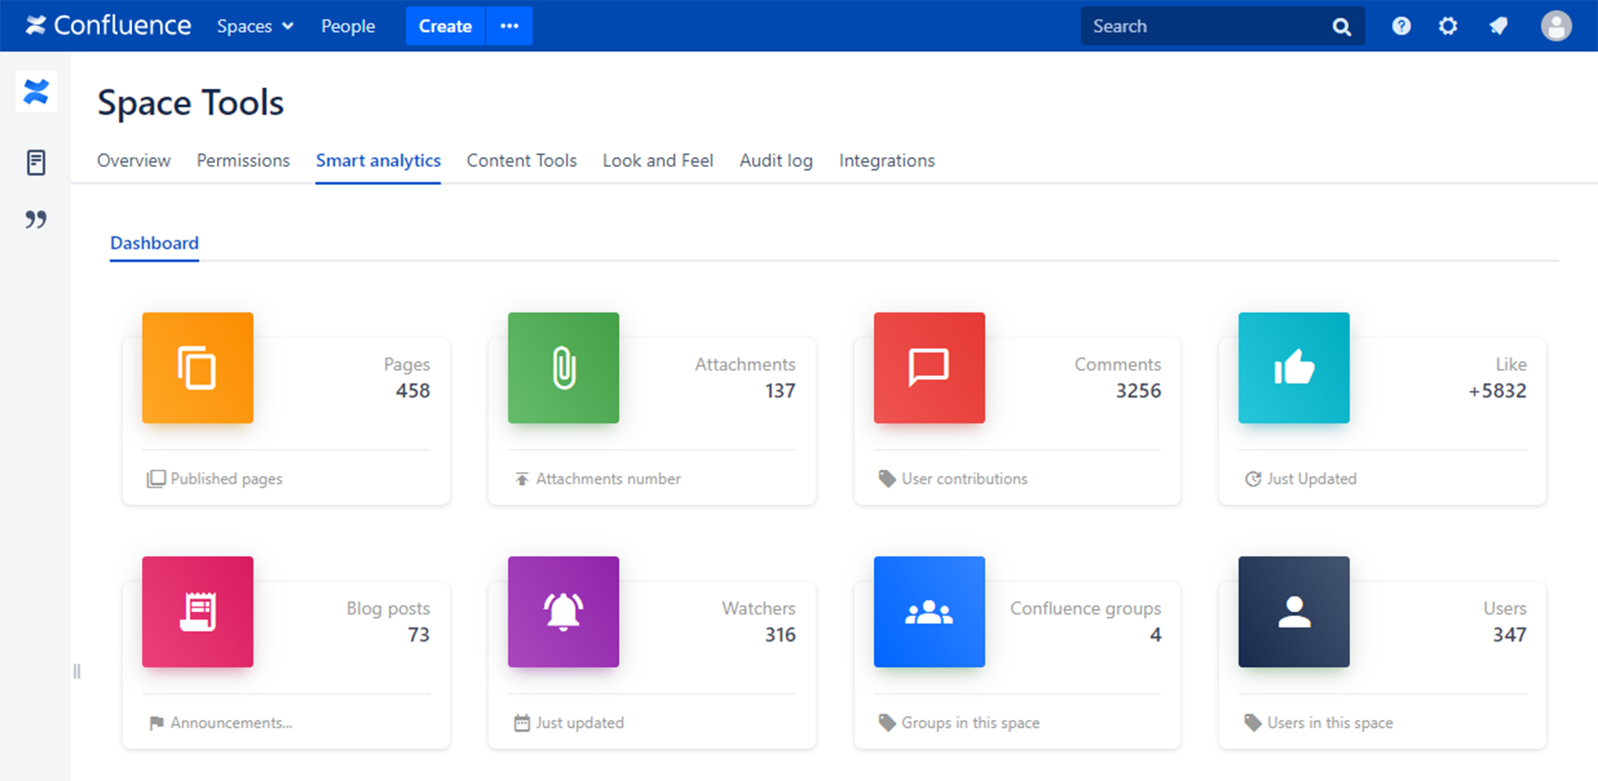This screenshot has width=1598, height=781.
Task: Click Just Updated under Like card
Action: 1311,479
